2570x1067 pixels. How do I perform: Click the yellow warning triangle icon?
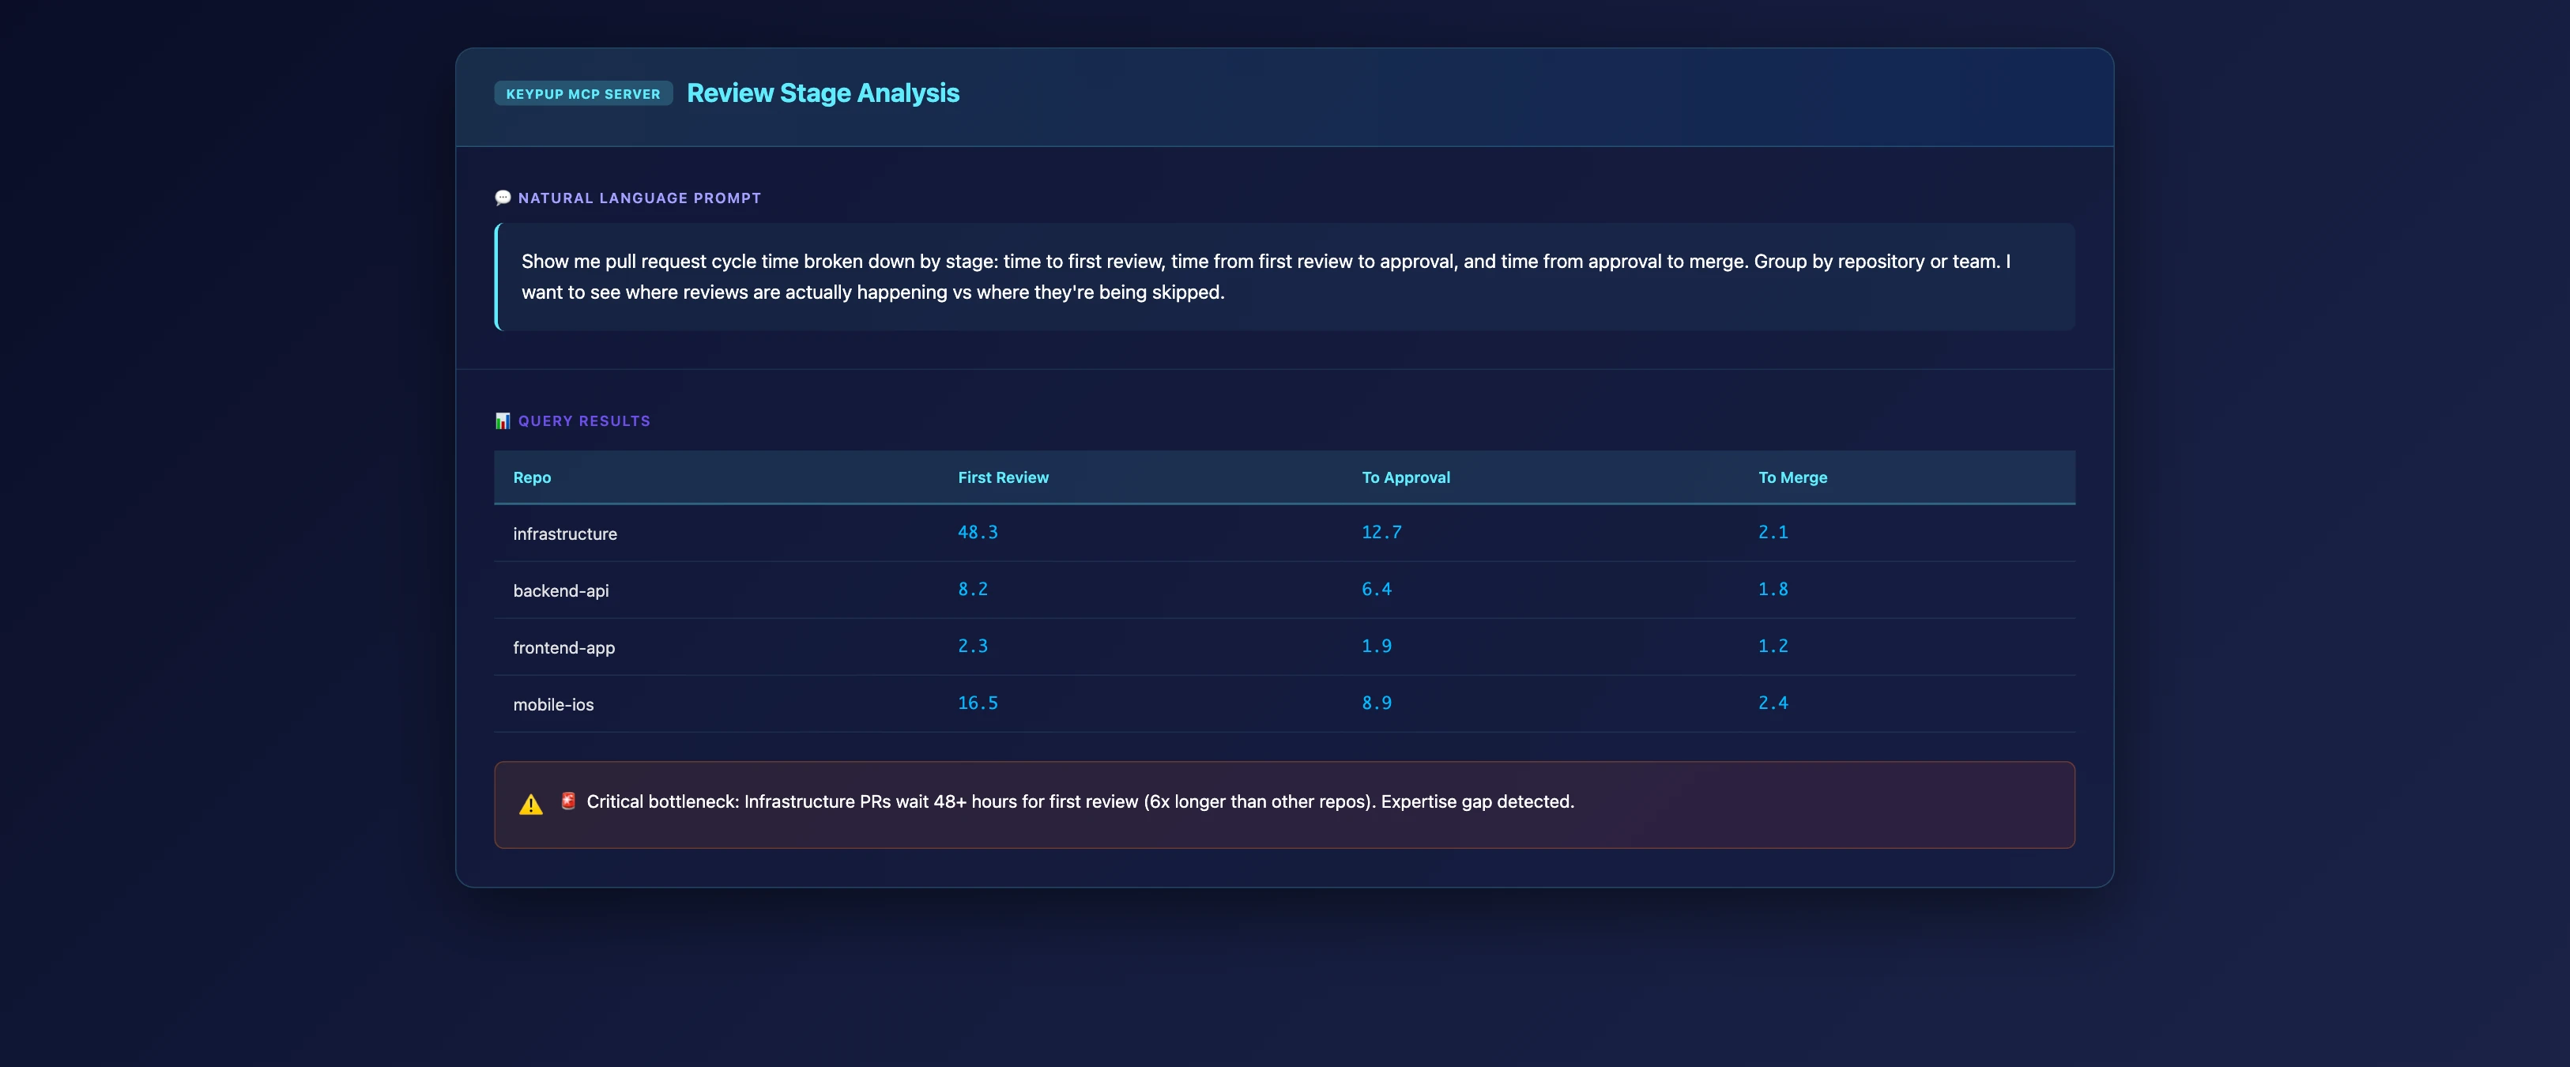[531, 804]
